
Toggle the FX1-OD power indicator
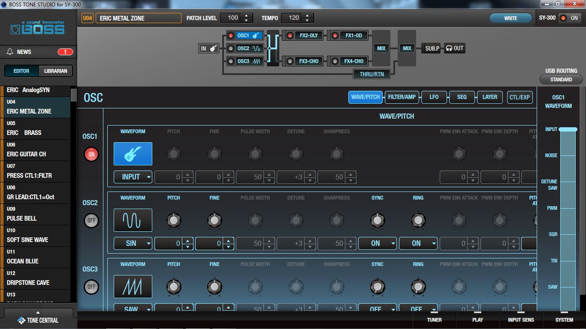335,36
